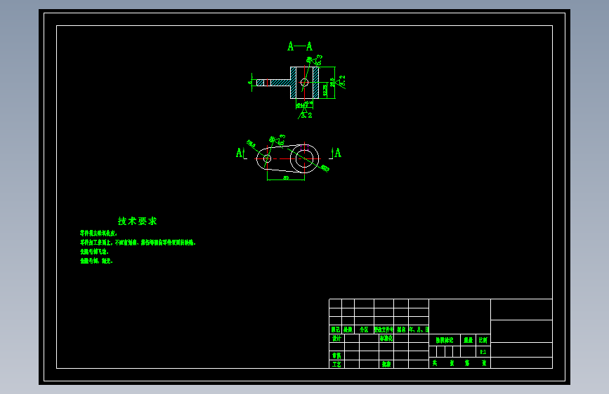This screenshot has height=394, width=609.
Task: Select the 5 thickness dimension left of the section view
Action: pos(250,83)
